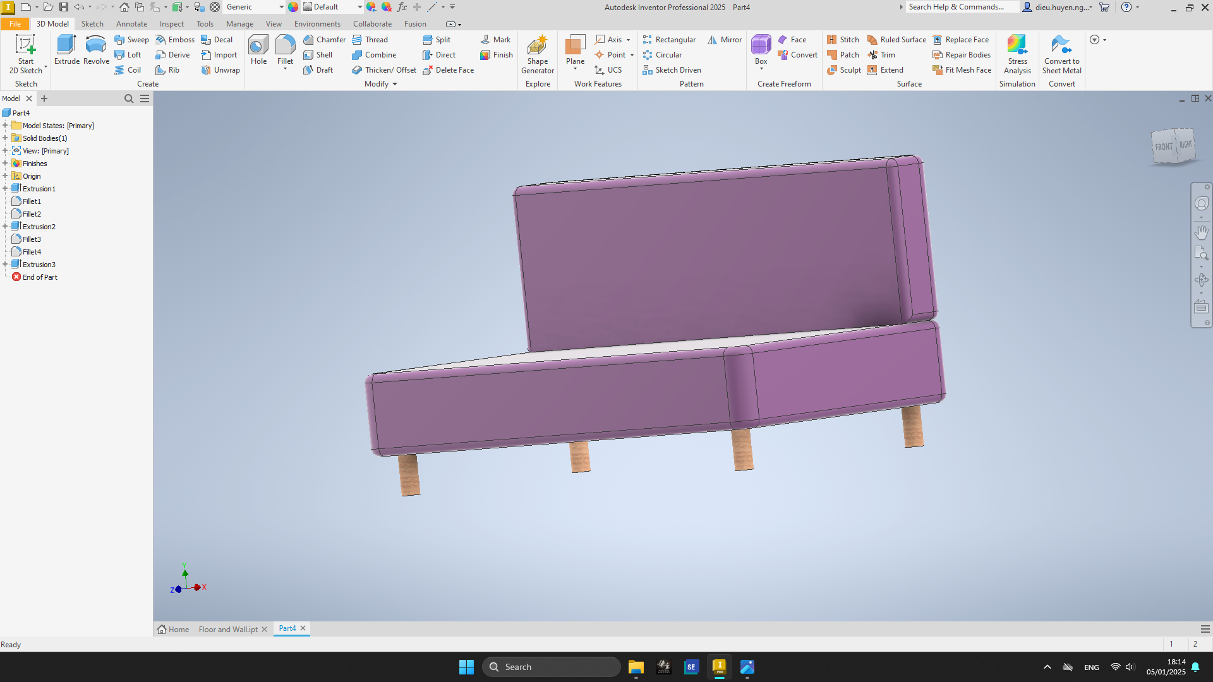
Task: Select the Rib tool
Action: tap(167, 69)
